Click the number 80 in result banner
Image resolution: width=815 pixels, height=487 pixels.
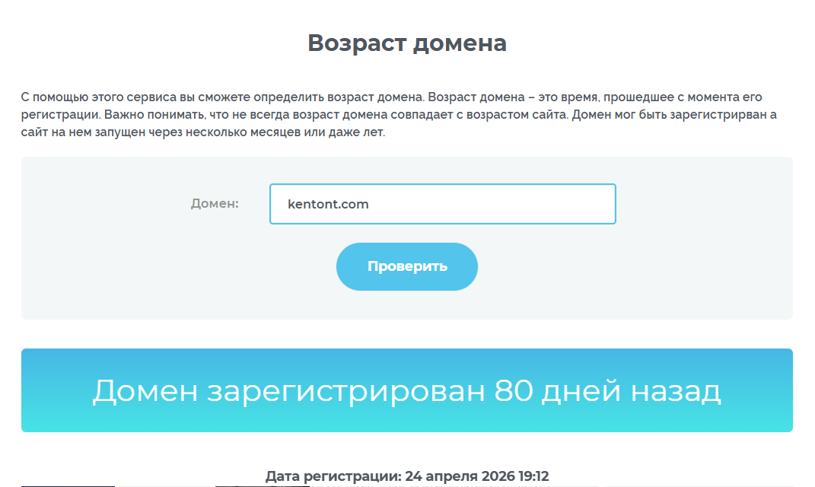coord(514,390)
